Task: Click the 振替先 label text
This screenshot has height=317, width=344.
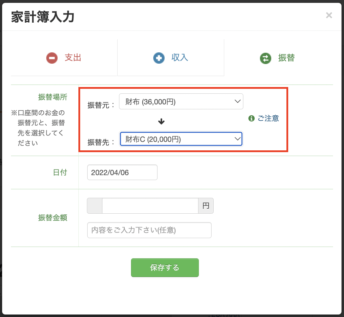Action: pos(101,142)
